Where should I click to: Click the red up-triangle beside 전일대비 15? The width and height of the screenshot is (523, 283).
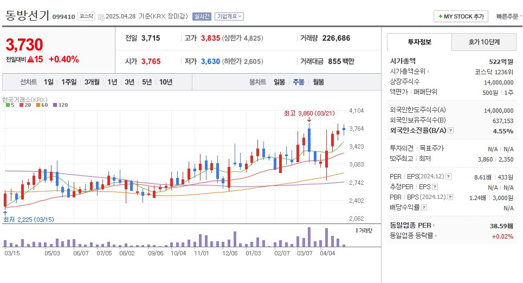(x=31, y=60)
